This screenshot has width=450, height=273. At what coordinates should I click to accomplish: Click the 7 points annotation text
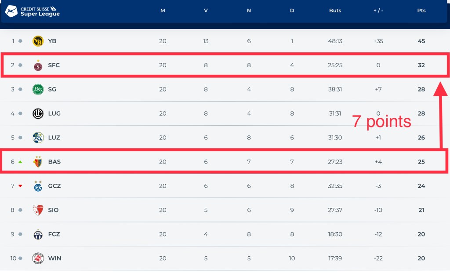click(381, 122)
